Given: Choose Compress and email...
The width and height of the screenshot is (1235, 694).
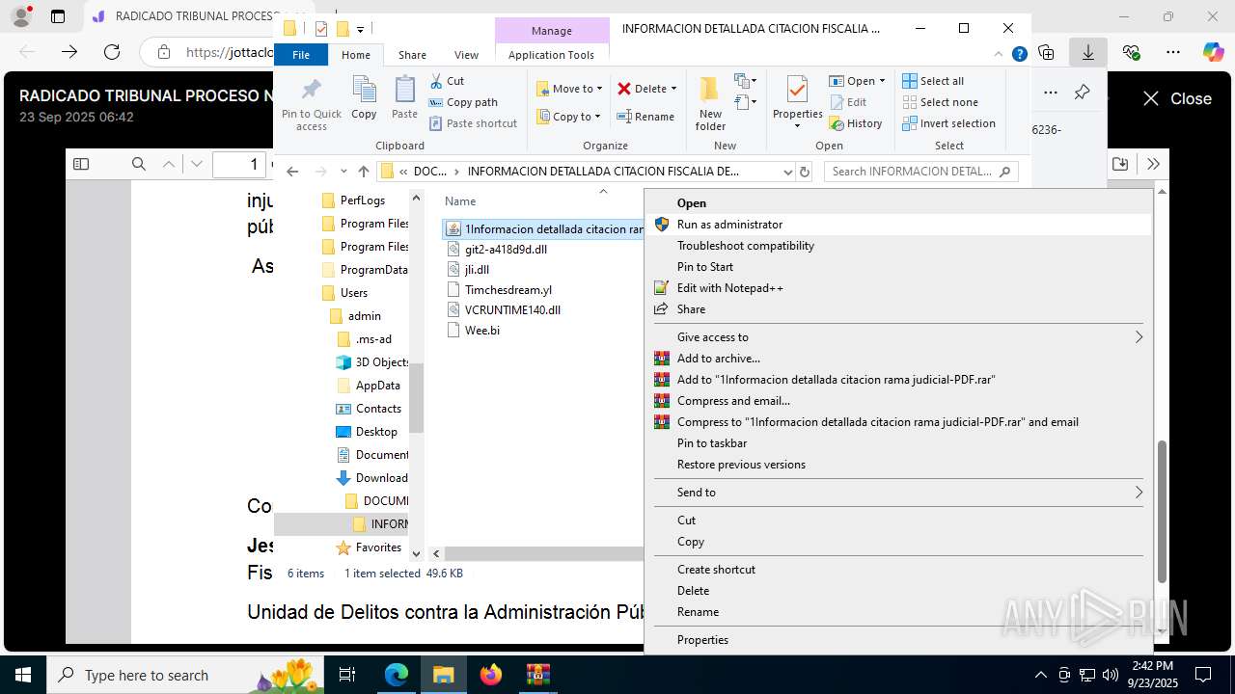Looking at the screenshot, I should pos(898,401).
